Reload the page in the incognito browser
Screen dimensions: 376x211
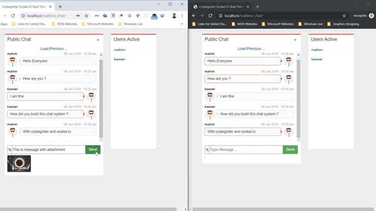click(210, 16)
